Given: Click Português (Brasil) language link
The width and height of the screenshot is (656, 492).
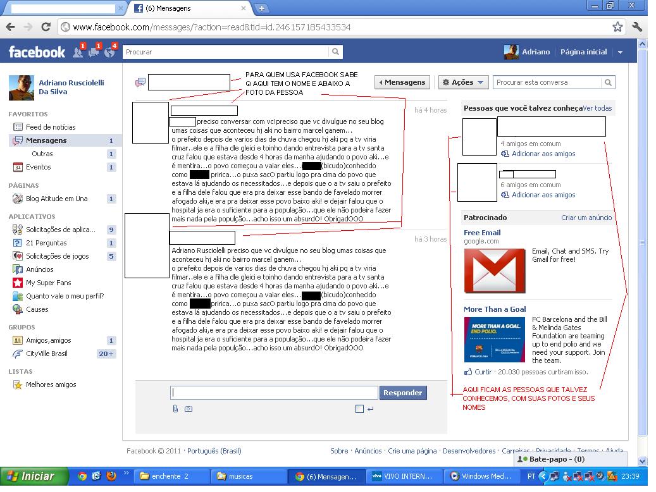Looking at the screenshot, I should tap(214, 451).
